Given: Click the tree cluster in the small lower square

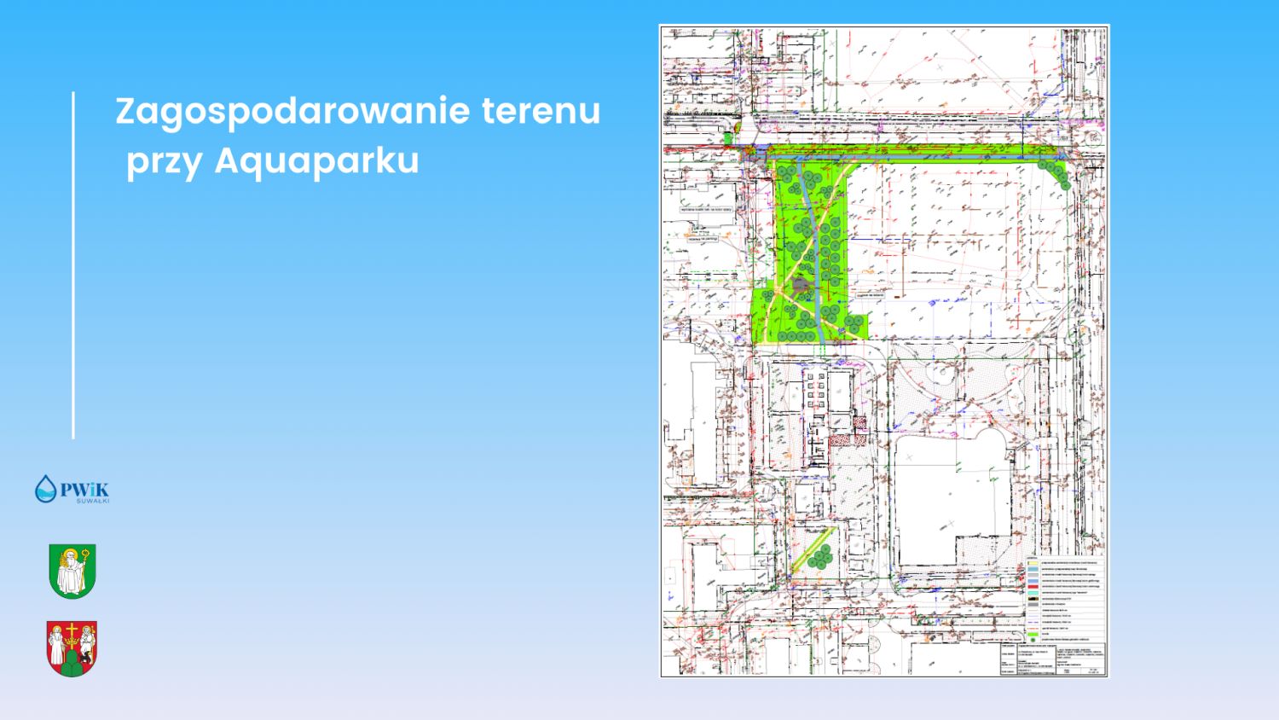Looking at the screenshot, I should pyautogui.click(x=820, y=558).
